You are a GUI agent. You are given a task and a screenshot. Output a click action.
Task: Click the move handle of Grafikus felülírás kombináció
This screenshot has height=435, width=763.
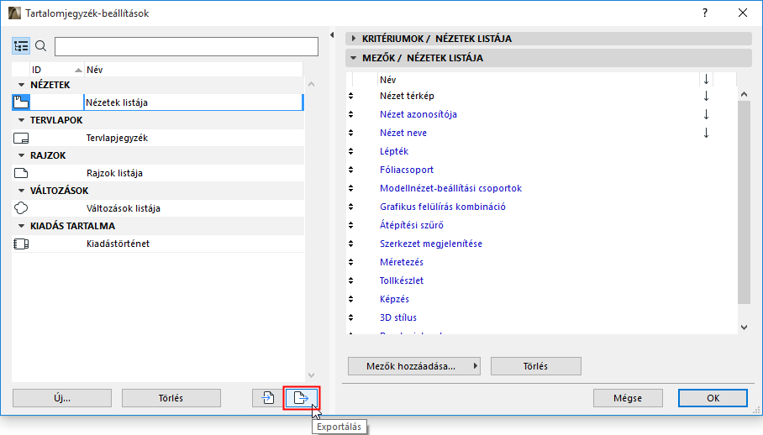point(351,207)
